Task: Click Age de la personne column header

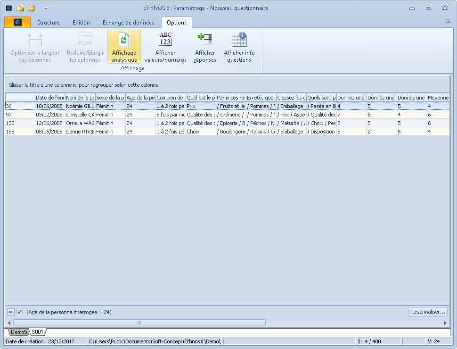Action: point(140,98)
